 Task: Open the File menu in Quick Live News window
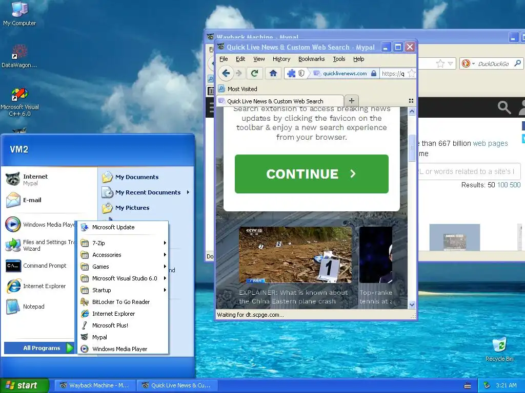tap(224, 59)
